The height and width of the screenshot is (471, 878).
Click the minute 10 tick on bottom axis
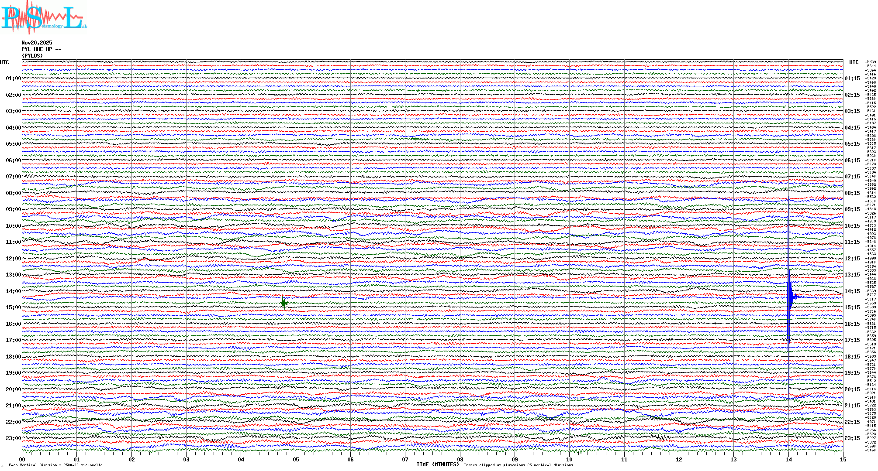click(569, 459)
